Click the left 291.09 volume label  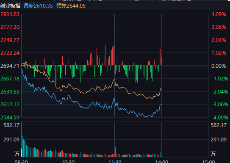[11, 139]
